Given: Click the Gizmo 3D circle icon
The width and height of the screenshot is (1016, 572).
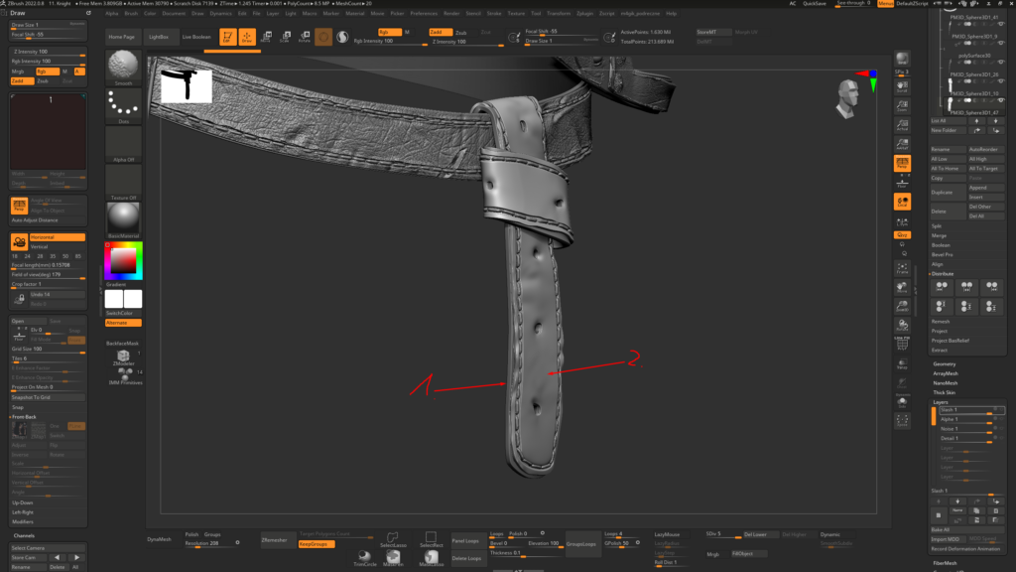Looking at the screenshot, I should (323, 37).
